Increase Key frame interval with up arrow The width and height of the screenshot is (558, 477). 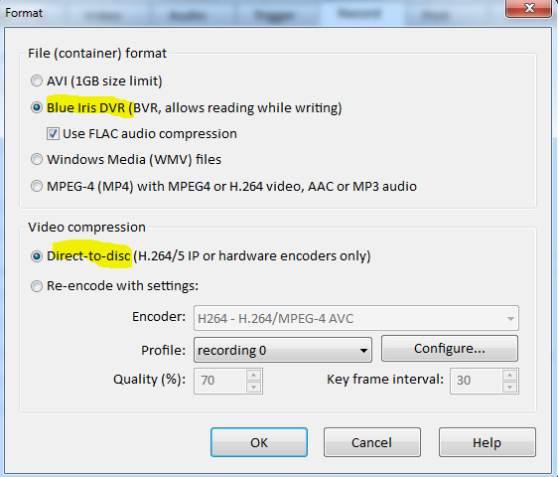tap(510, 375)
